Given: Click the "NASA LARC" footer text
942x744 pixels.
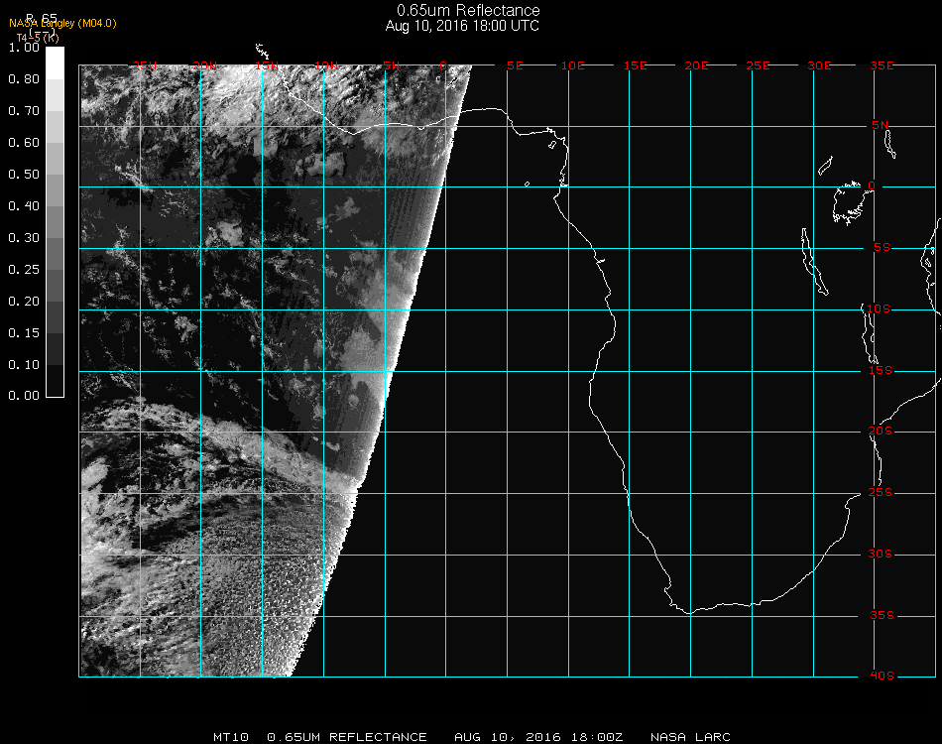Looking at the screenshot, I should tap(690, 737).
